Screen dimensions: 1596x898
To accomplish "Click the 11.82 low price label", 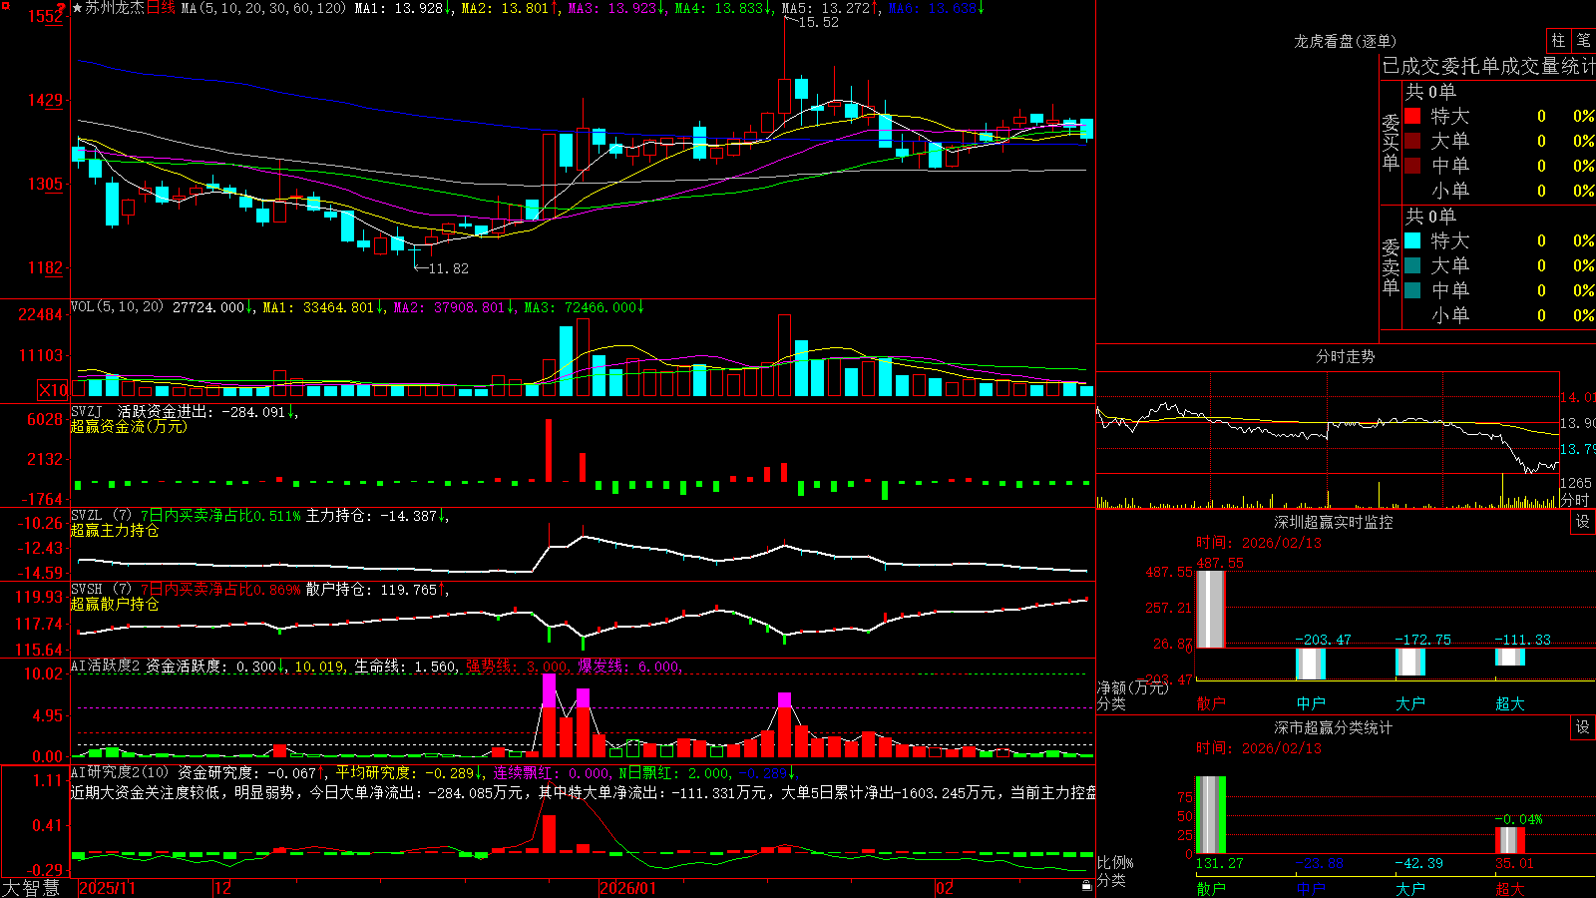I will pos(448,268).
